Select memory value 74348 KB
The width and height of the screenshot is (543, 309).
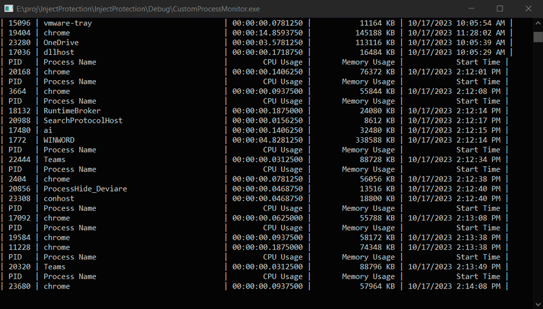378,247
